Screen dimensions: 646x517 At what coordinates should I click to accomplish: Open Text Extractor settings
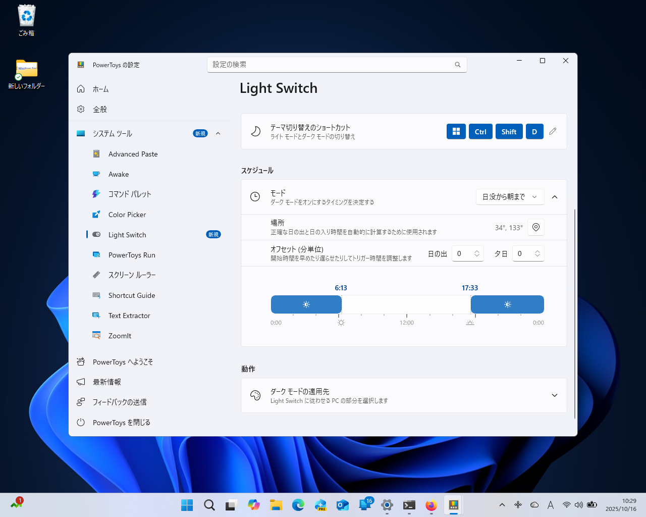[x=129, y=315]
